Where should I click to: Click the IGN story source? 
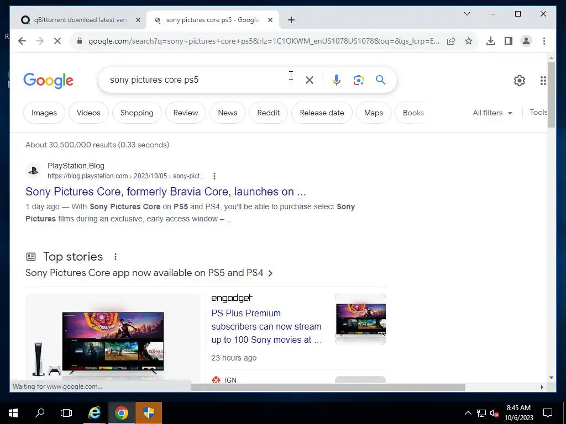click(224, 380)
